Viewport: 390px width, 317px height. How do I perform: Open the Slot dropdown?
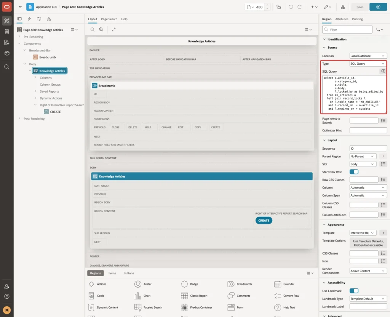(363, 164)
